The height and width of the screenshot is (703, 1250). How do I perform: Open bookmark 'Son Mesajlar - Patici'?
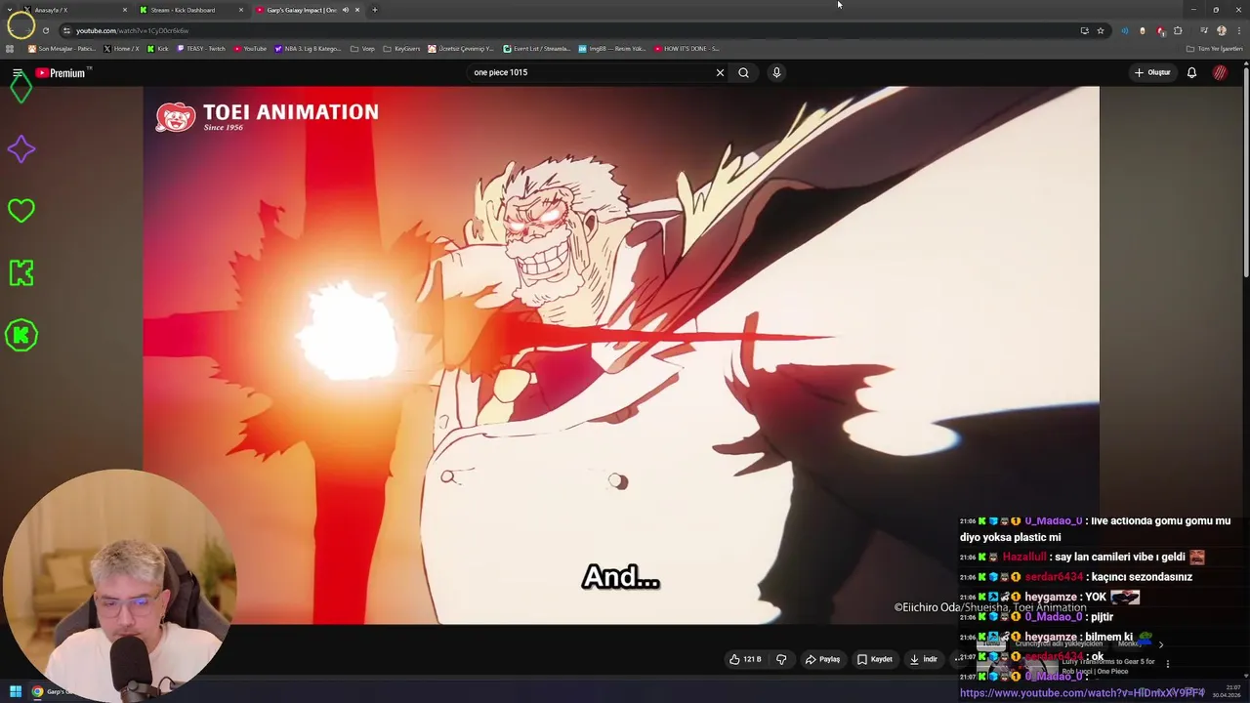[x=62, y=48]
